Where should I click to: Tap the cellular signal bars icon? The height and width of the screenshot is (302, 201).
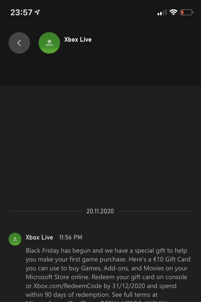[x=162, y=12]
